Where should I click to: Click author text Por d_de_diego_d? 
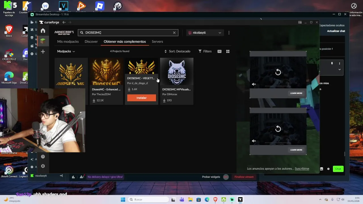(137, 83)
